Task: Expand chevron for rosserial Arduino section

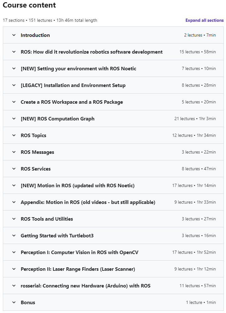Action: tap(14, 286)
